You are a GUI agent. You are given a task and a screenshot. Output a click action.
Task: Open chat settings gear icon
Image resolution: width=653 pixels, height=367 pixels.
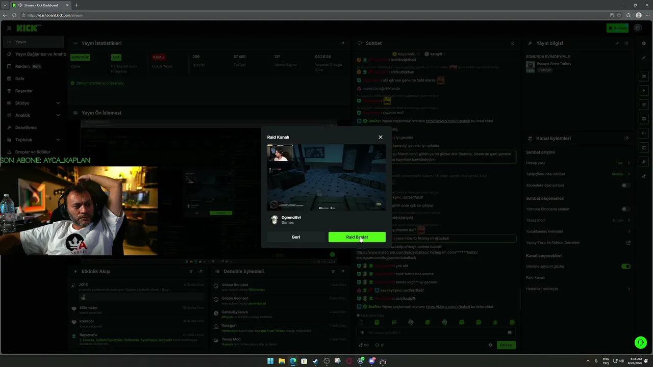[490, 345]
